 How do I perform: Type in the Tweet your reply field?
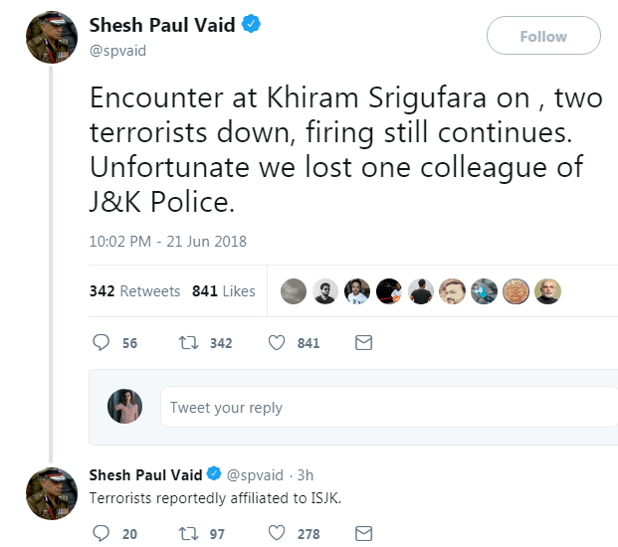coord(388,408)
